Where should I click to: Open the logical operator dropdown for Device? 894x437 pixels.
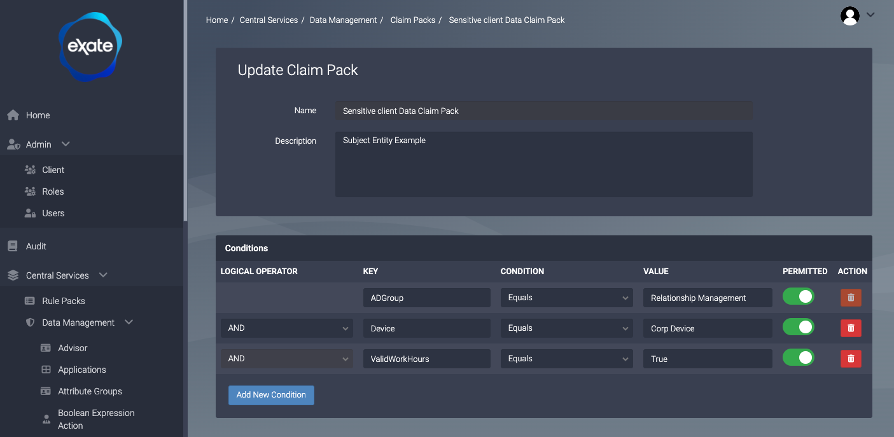(286, 328)
